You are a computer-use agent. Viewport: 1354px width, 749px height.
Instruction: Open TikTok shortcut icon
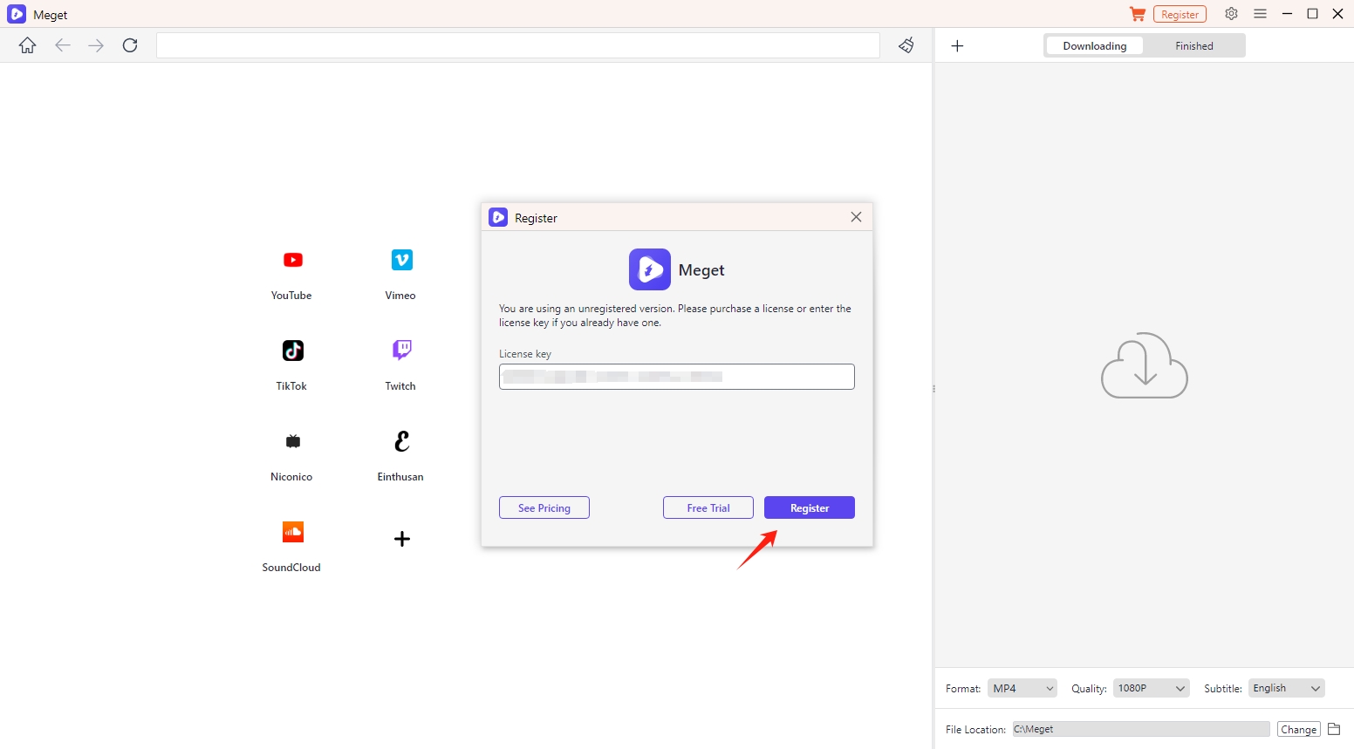pyautogui.click(x=292, y=351)
